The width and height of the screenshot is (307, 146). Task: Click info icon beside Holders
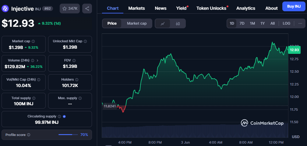(x=77, y=80)
